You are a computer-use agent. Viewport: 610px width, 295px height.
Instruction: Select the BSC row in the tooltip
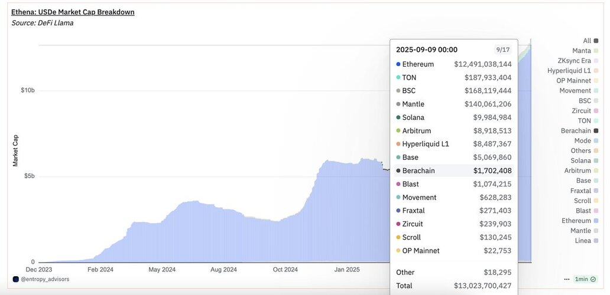(453, 91)
